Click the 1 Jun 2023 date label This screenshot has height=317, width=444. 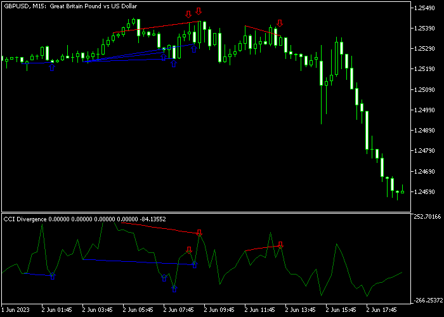coord(15,310)
